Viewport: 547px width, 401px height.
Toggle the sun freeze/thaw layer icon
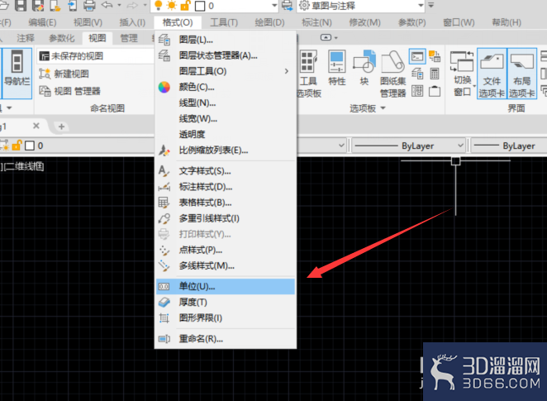[x=172, y=5]
